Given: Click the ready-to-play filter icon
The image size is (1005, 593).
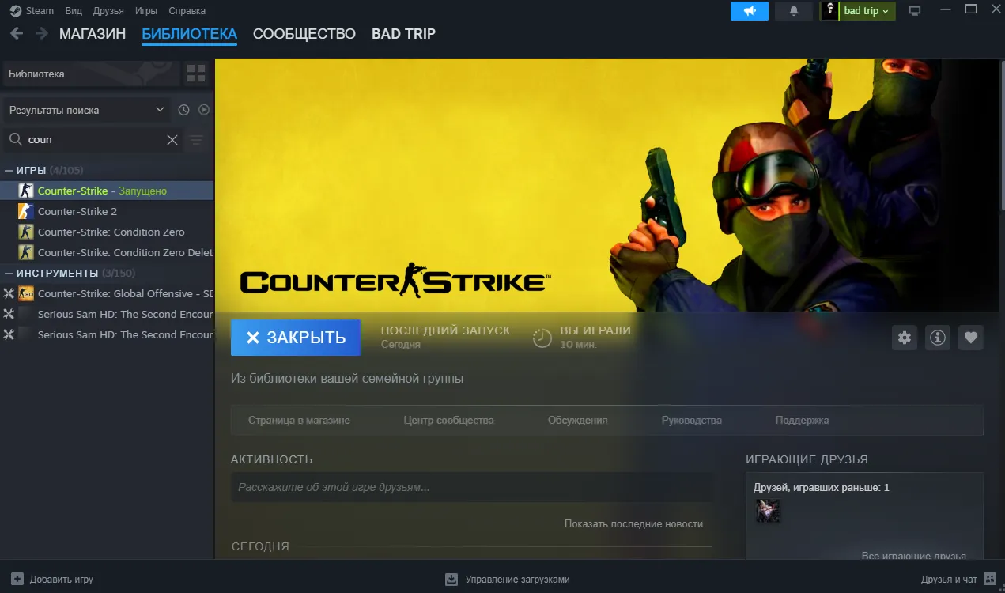Looking at the screenshot, I should (204, 110).
